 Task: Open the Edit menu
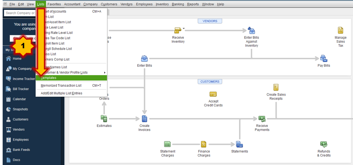[x=21, y=4]
